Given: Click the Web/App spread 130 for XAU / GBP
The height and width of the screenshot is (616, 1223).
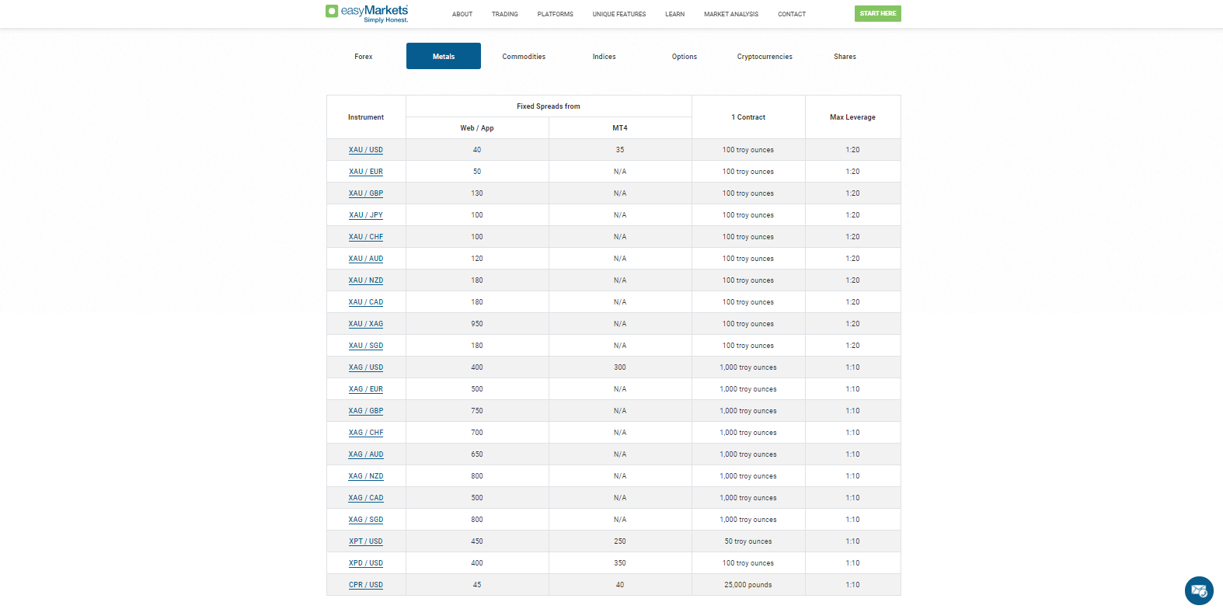Looking at the screenshot, I should [x=477, y=193].
